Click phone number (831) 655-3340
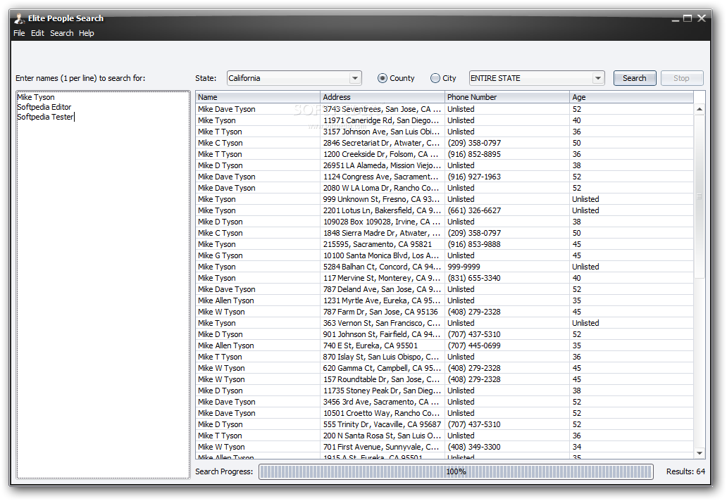Image resolution: width=727 pixels, height=501 pixels. pos(474,278)
